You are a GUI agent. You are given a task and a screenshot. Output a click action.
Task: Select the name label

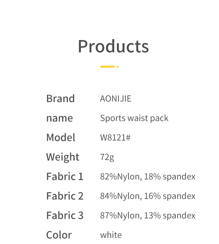(60, 118)
